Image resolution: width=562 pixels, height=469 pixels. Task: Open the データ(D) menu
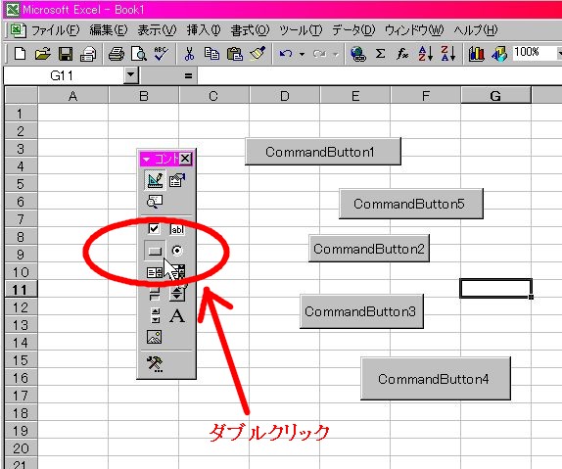pos(353,30)
